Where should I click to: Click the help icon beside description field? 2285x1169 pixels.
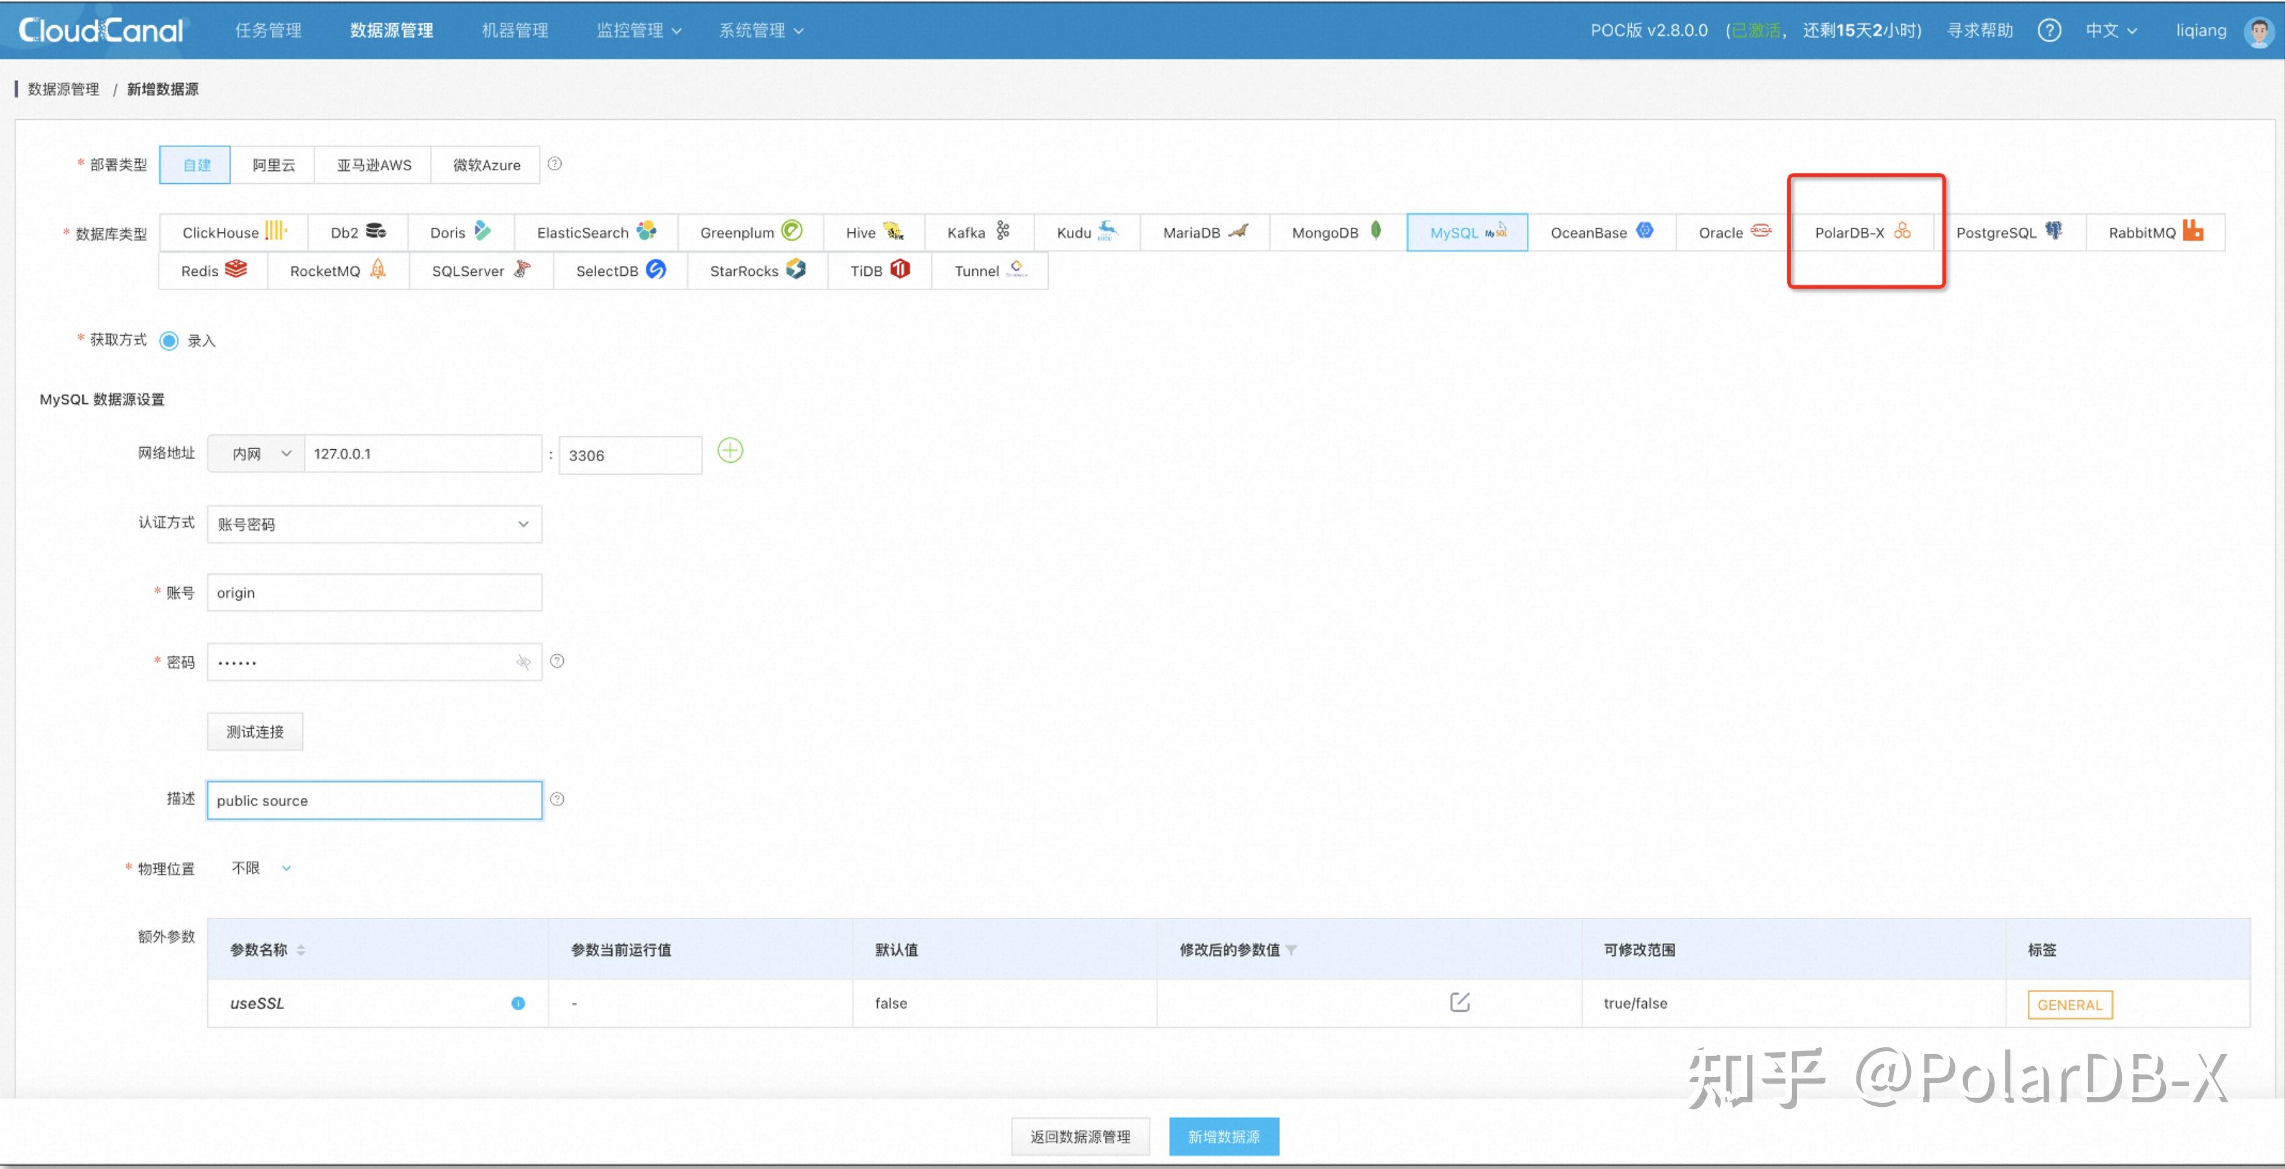point(557,799)
